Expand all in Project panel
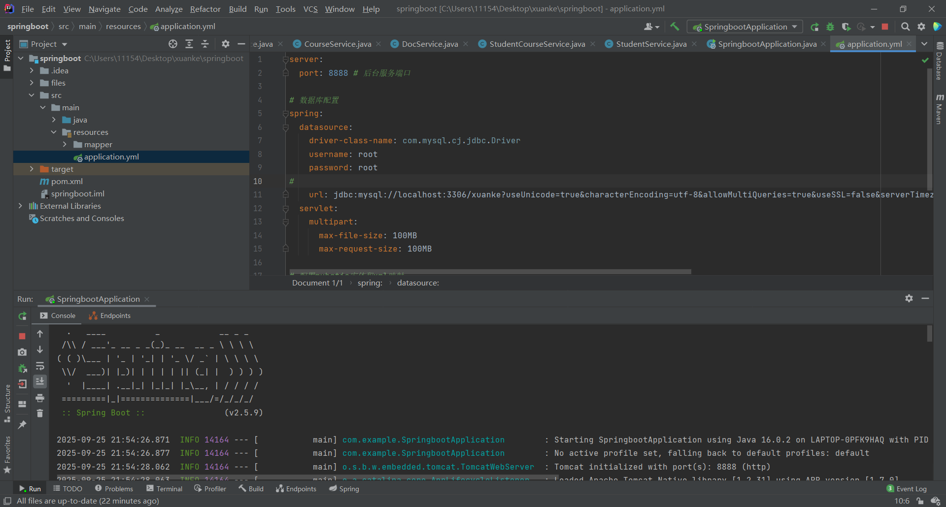This screenshot has height=507, width=946. click(x=189, y=44)
